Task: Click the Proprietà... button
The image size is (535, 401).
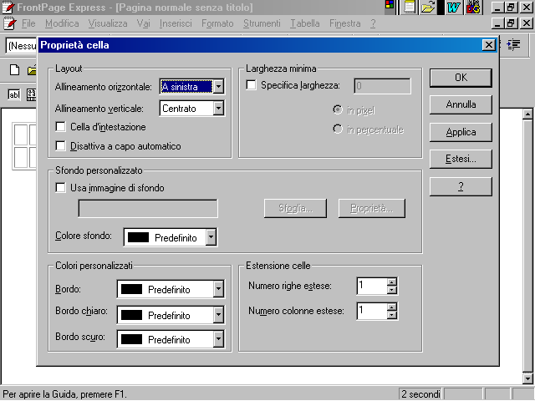Action: (371, 208)
